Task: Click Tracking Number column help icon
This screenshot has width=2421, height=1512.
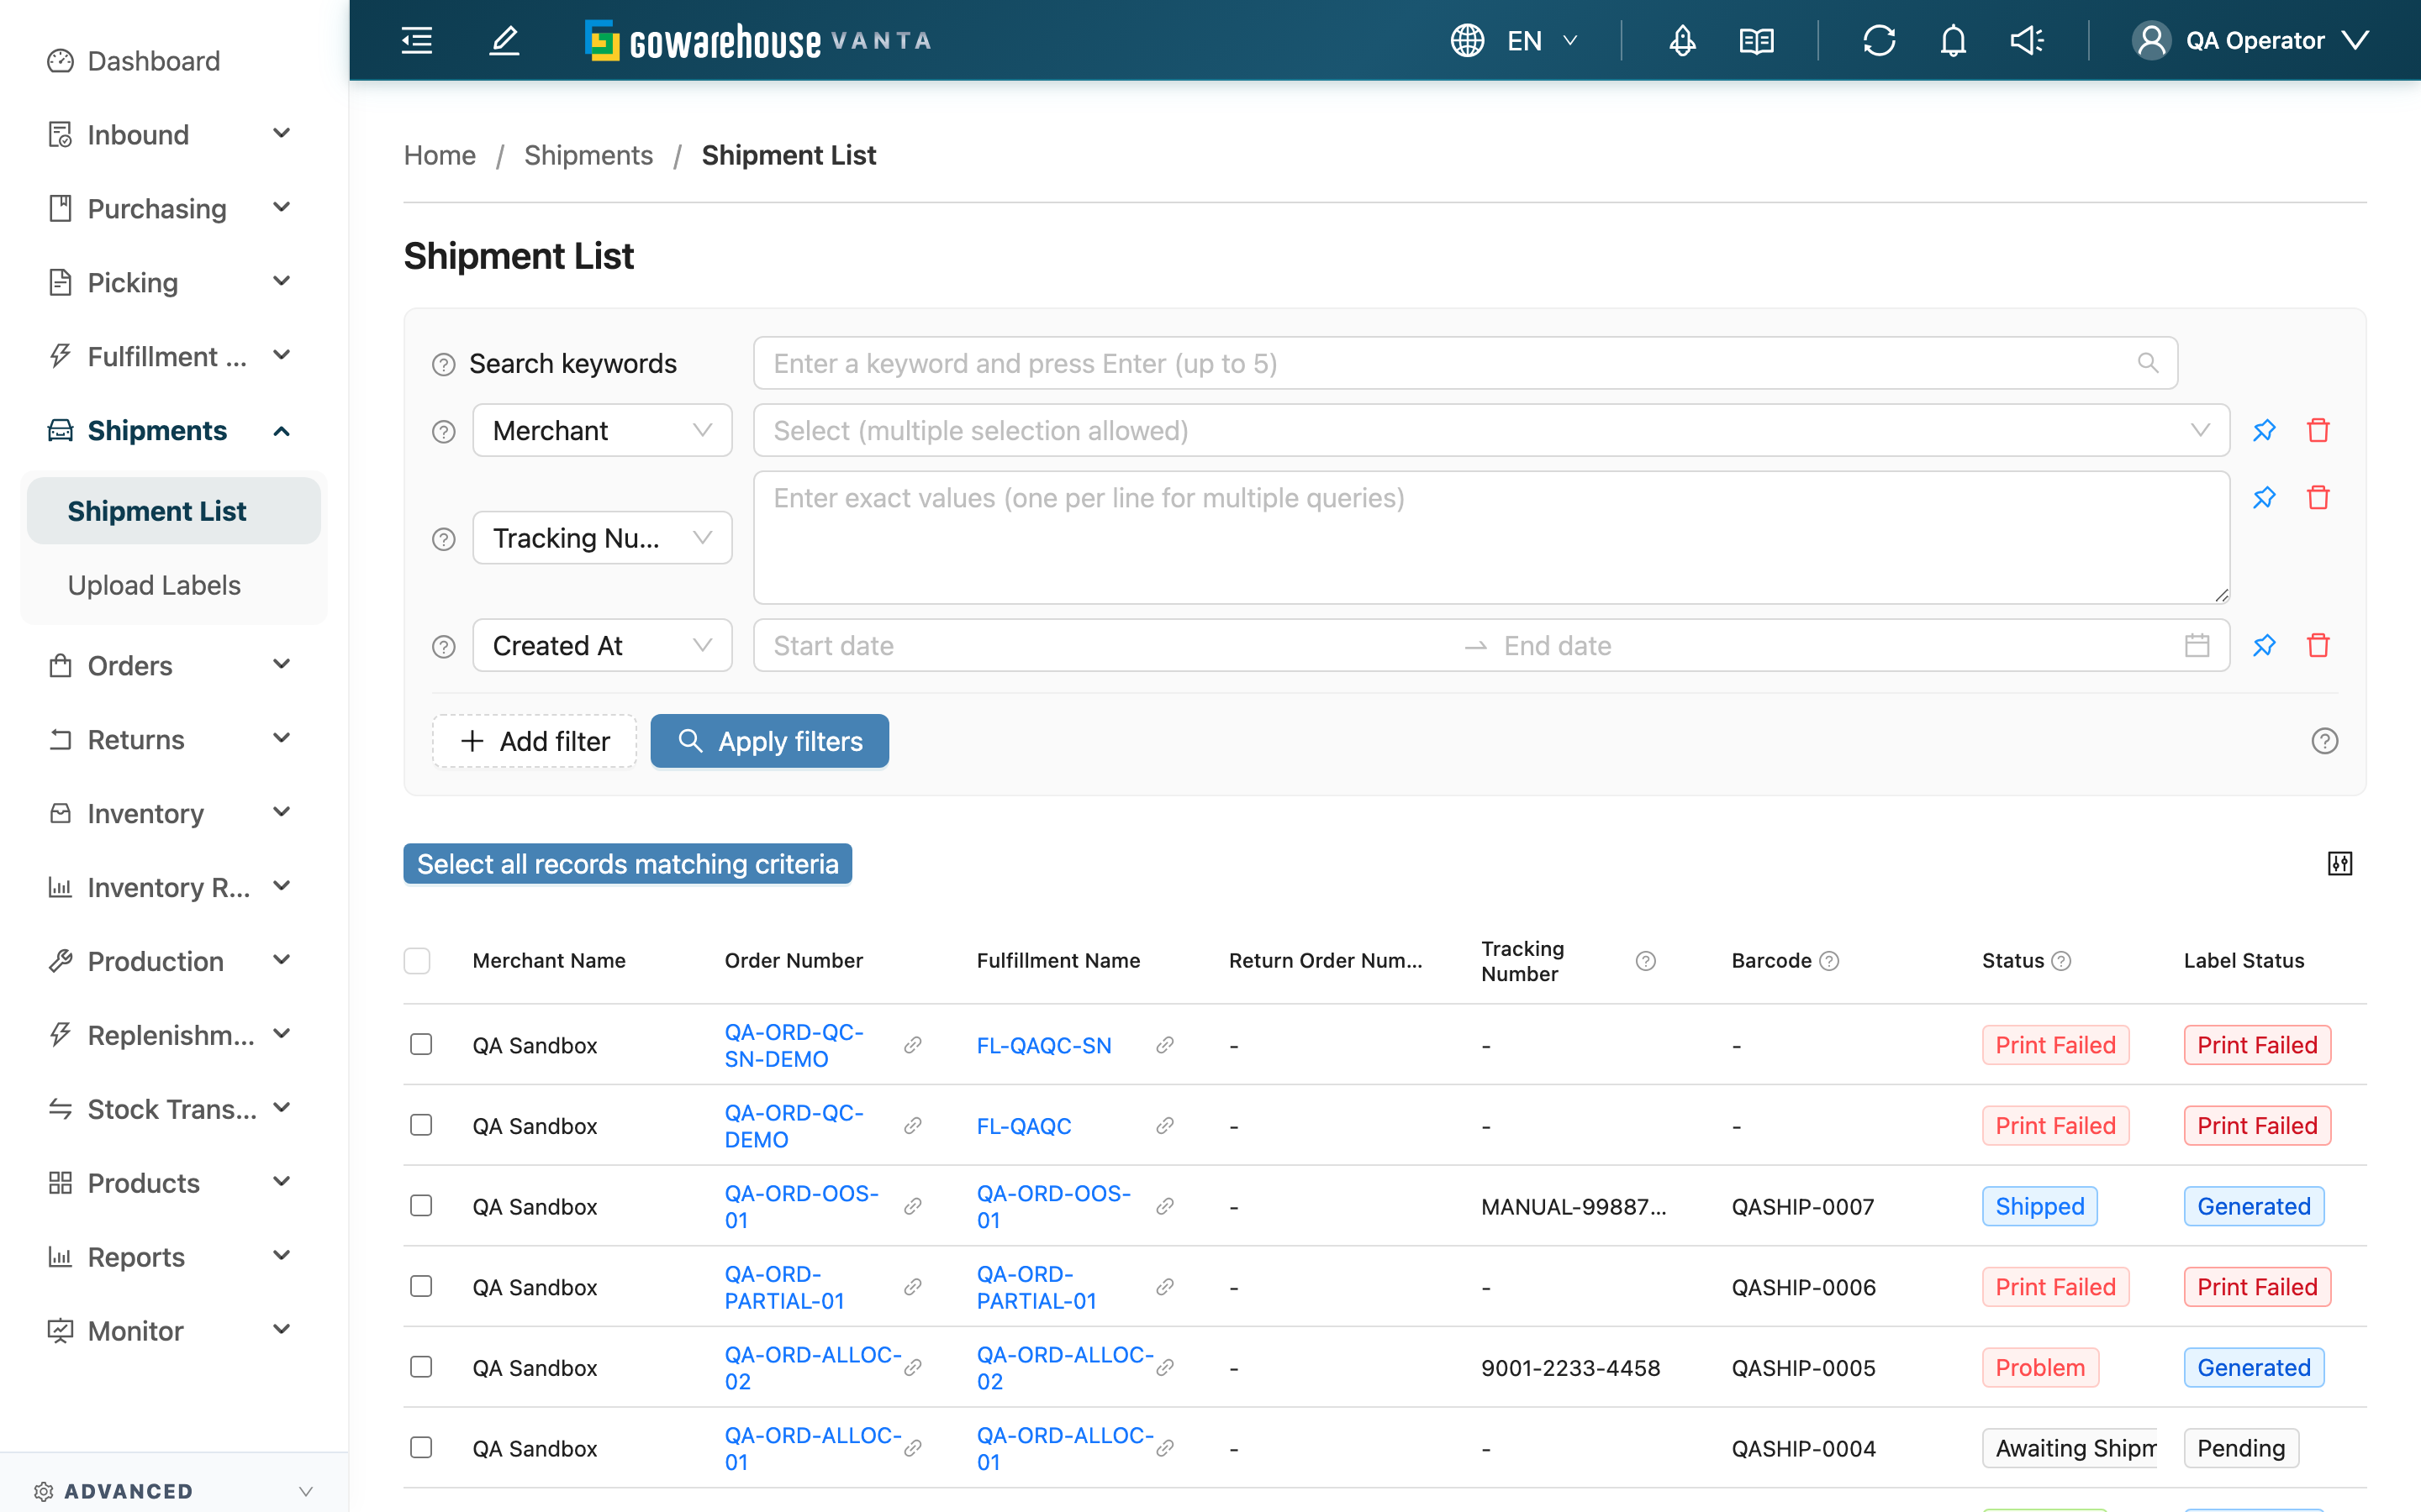Action: click(x=1646, y=961)
